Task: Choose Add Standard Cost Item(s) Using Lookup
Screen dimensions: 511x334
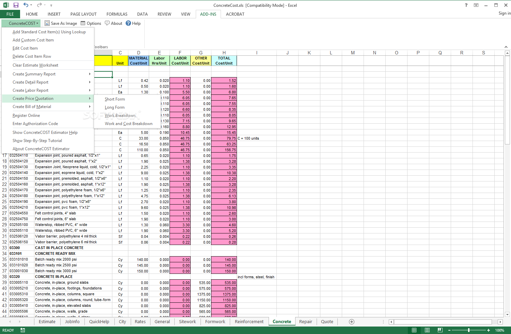Action: point(48,32)
